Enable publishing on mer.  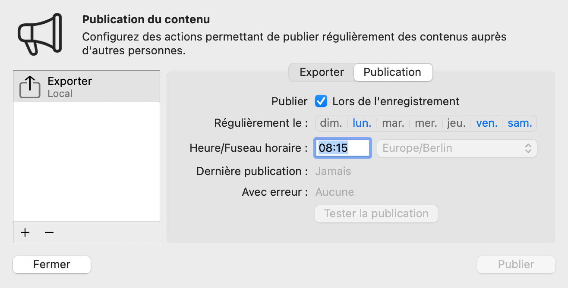click(426, 123)
